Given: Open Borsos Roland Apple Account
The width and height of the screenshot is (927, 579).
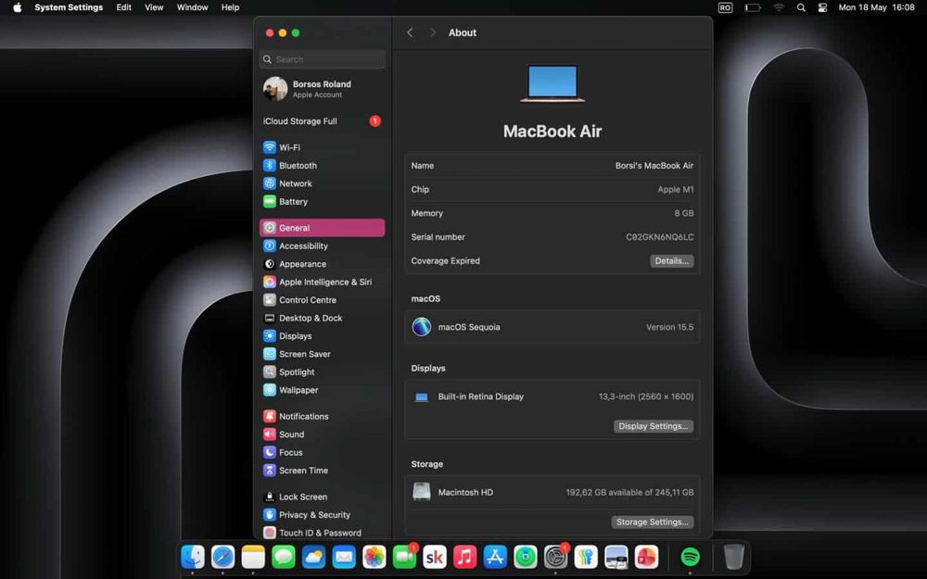Looking at the screenshot, I should tap(323, 89).
